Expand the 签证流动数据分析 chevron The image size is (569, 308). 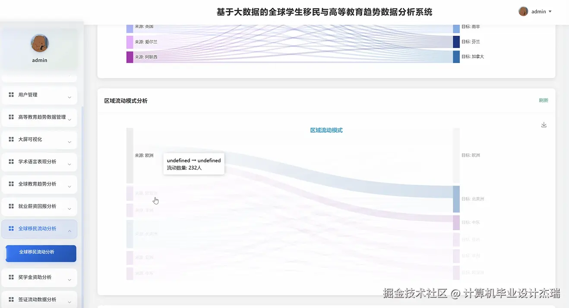tap(70, 302)
